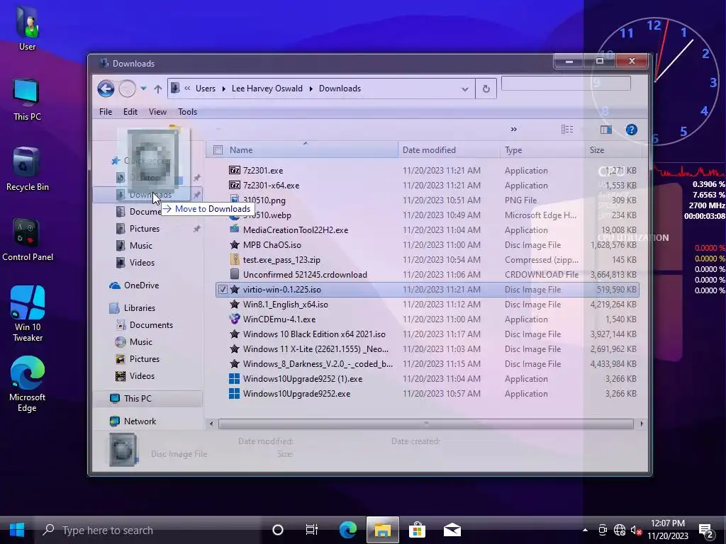Open OneDrive in navigation pane

tap(141, 285)
